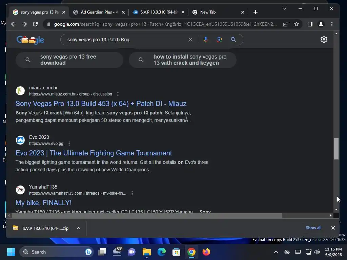347x260 pixels.
Task: Select 'sony vegas pro 13 free download' suggestion
Action: (x=69, y=60)
